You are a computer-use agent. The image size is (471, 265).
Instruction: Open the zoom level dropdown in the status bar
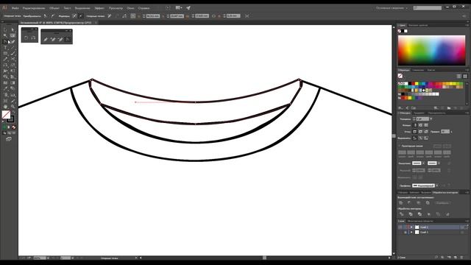(48, 258)
